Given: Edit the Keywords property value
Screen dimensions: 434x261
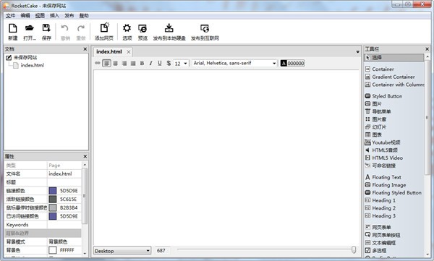Looking at the screenshot, I should pos(64,225).
